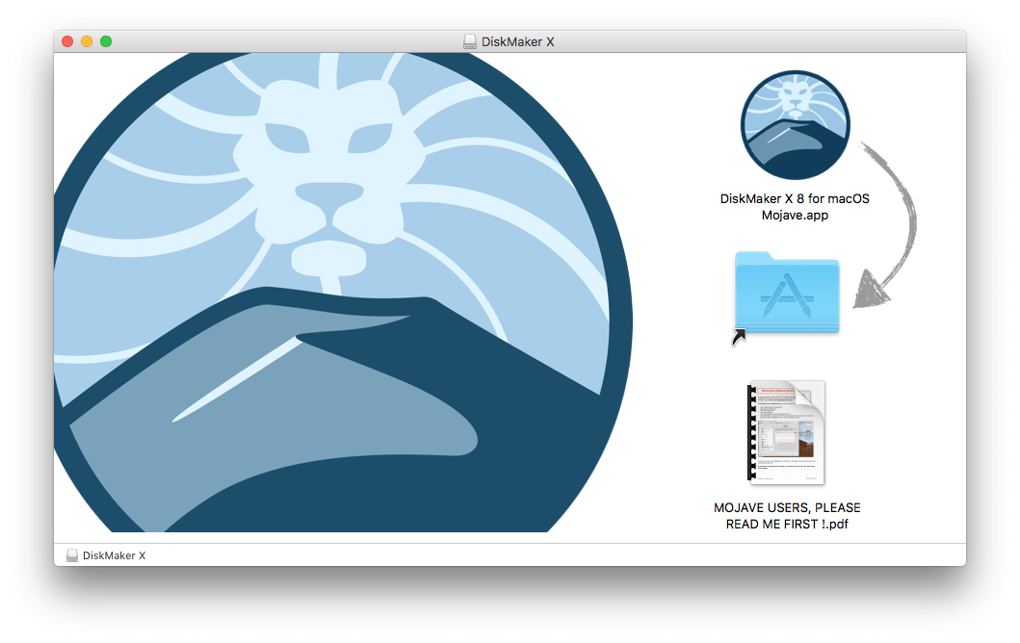The image size is (1020, 643).
Task: Open the Applications folder shortcut
Action: [786, 293]
